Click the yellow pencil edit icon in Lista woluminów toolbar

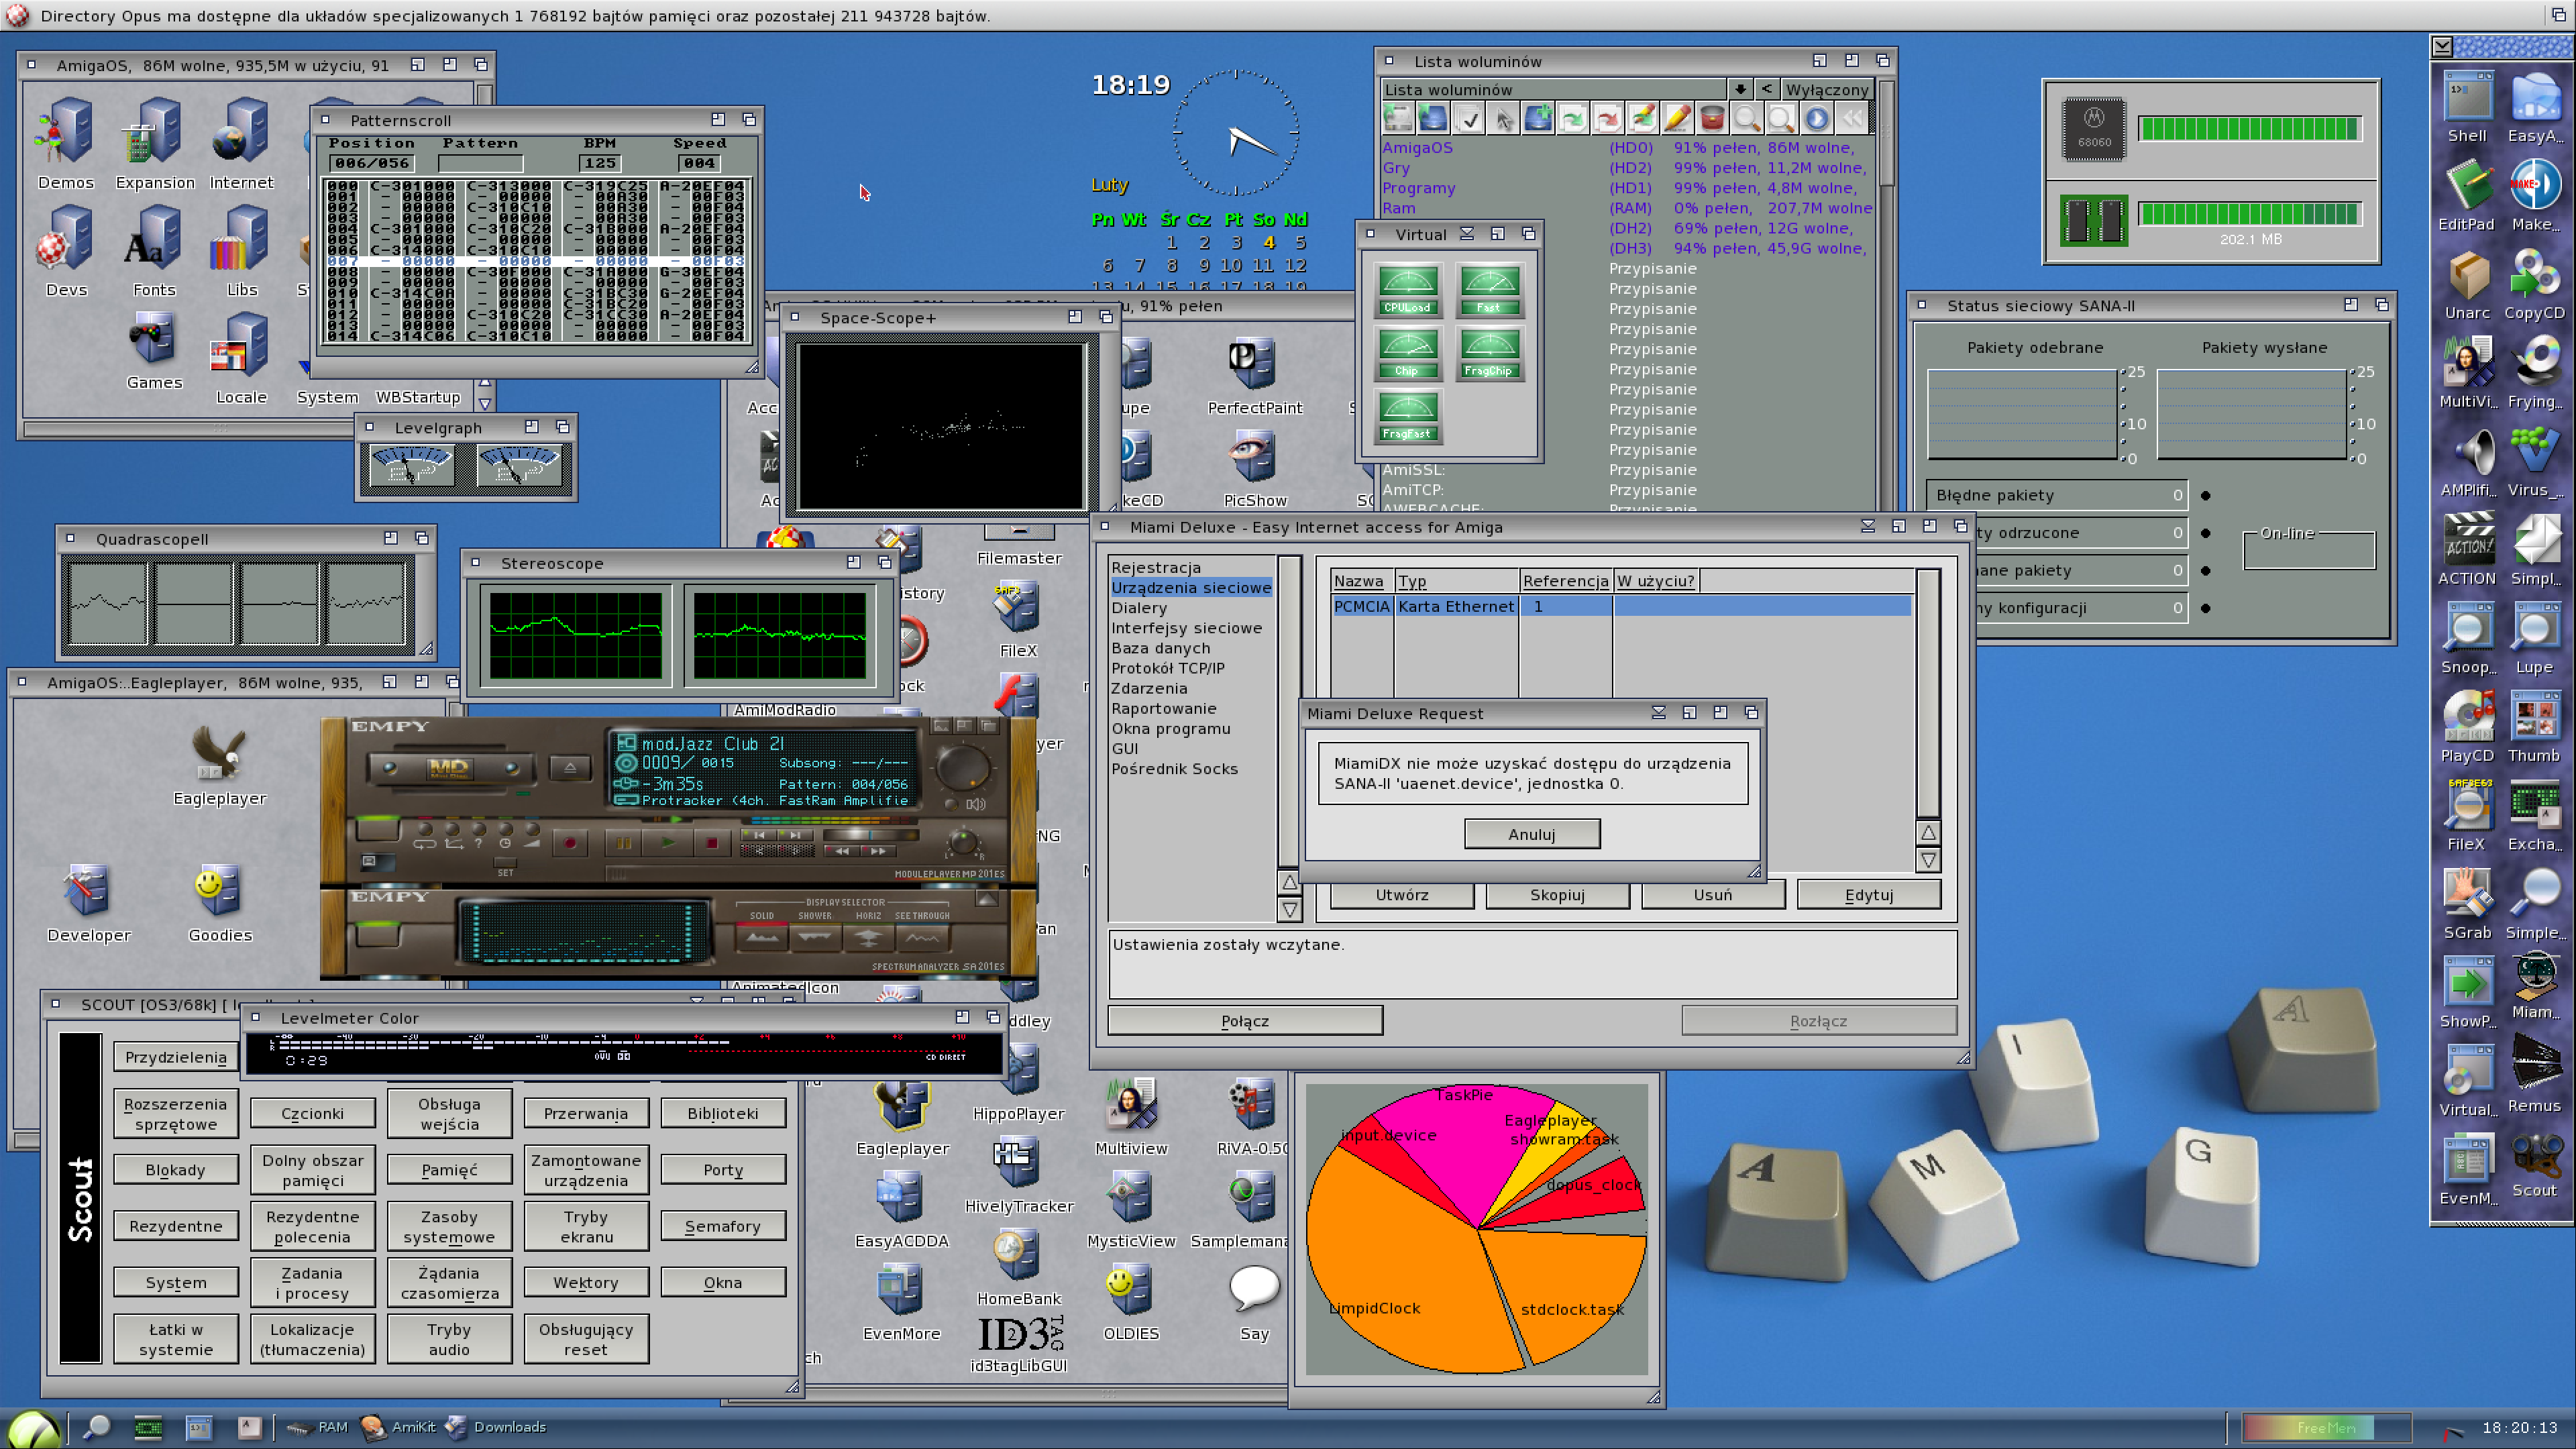pyautogui.click(x=1677, y=119)
